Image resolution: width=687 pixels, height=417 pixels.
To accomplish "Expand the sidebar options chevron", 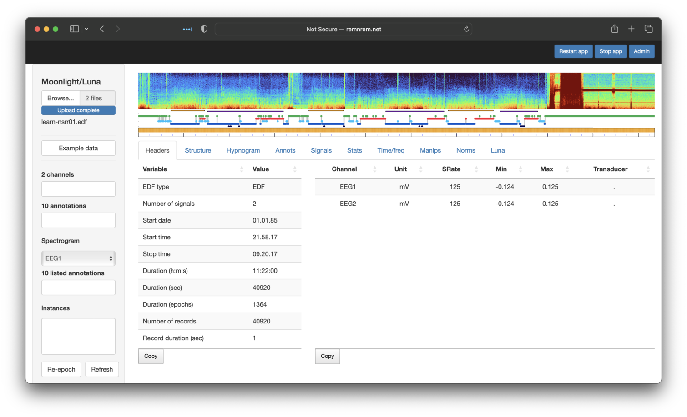I will click(x=86, y=29).
